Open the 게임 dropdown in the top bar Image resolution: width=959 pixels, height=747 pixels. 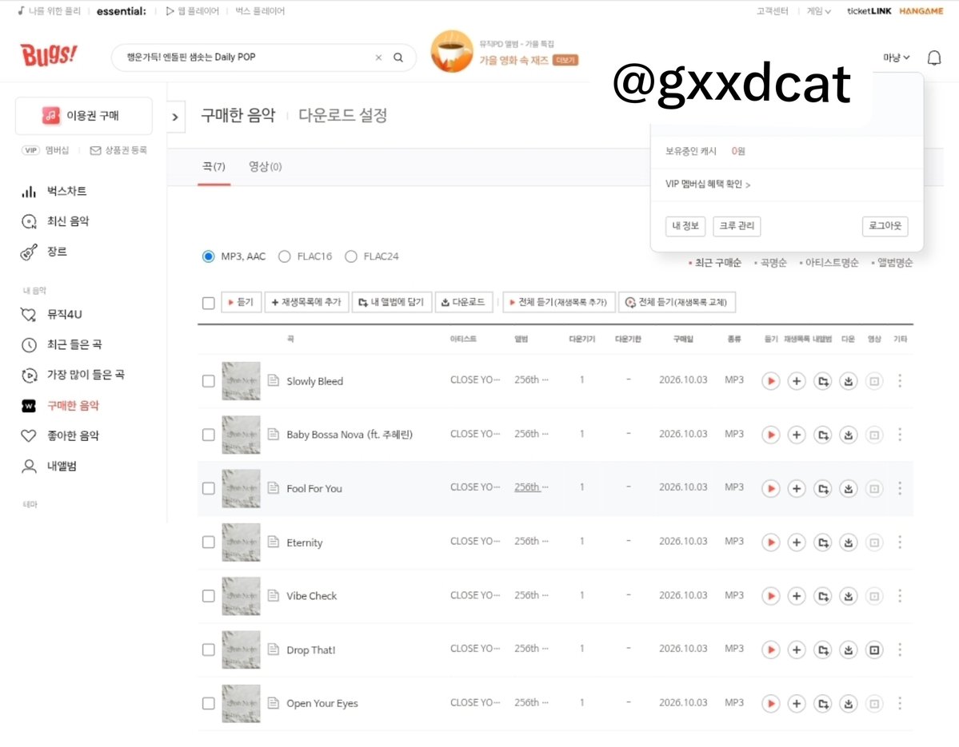point(818,11)
